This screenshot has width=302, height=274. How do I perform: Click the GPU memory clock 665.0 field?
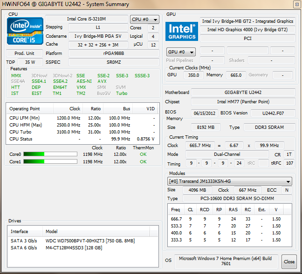(x=236, y=75)
